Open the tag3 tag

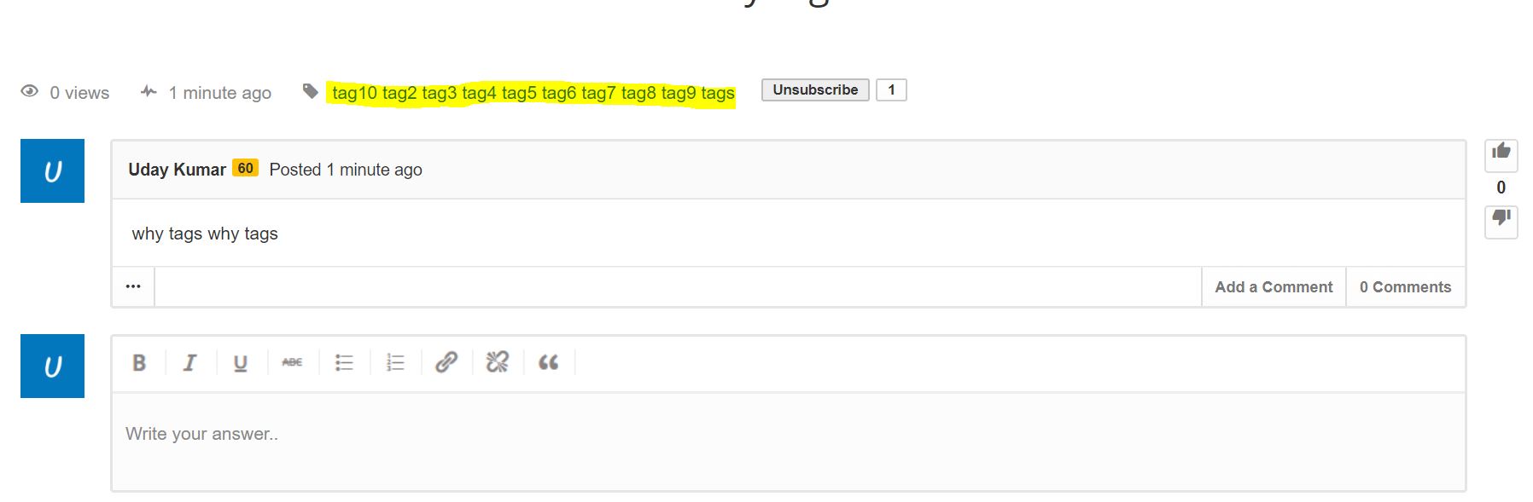[x=440, y=93]
